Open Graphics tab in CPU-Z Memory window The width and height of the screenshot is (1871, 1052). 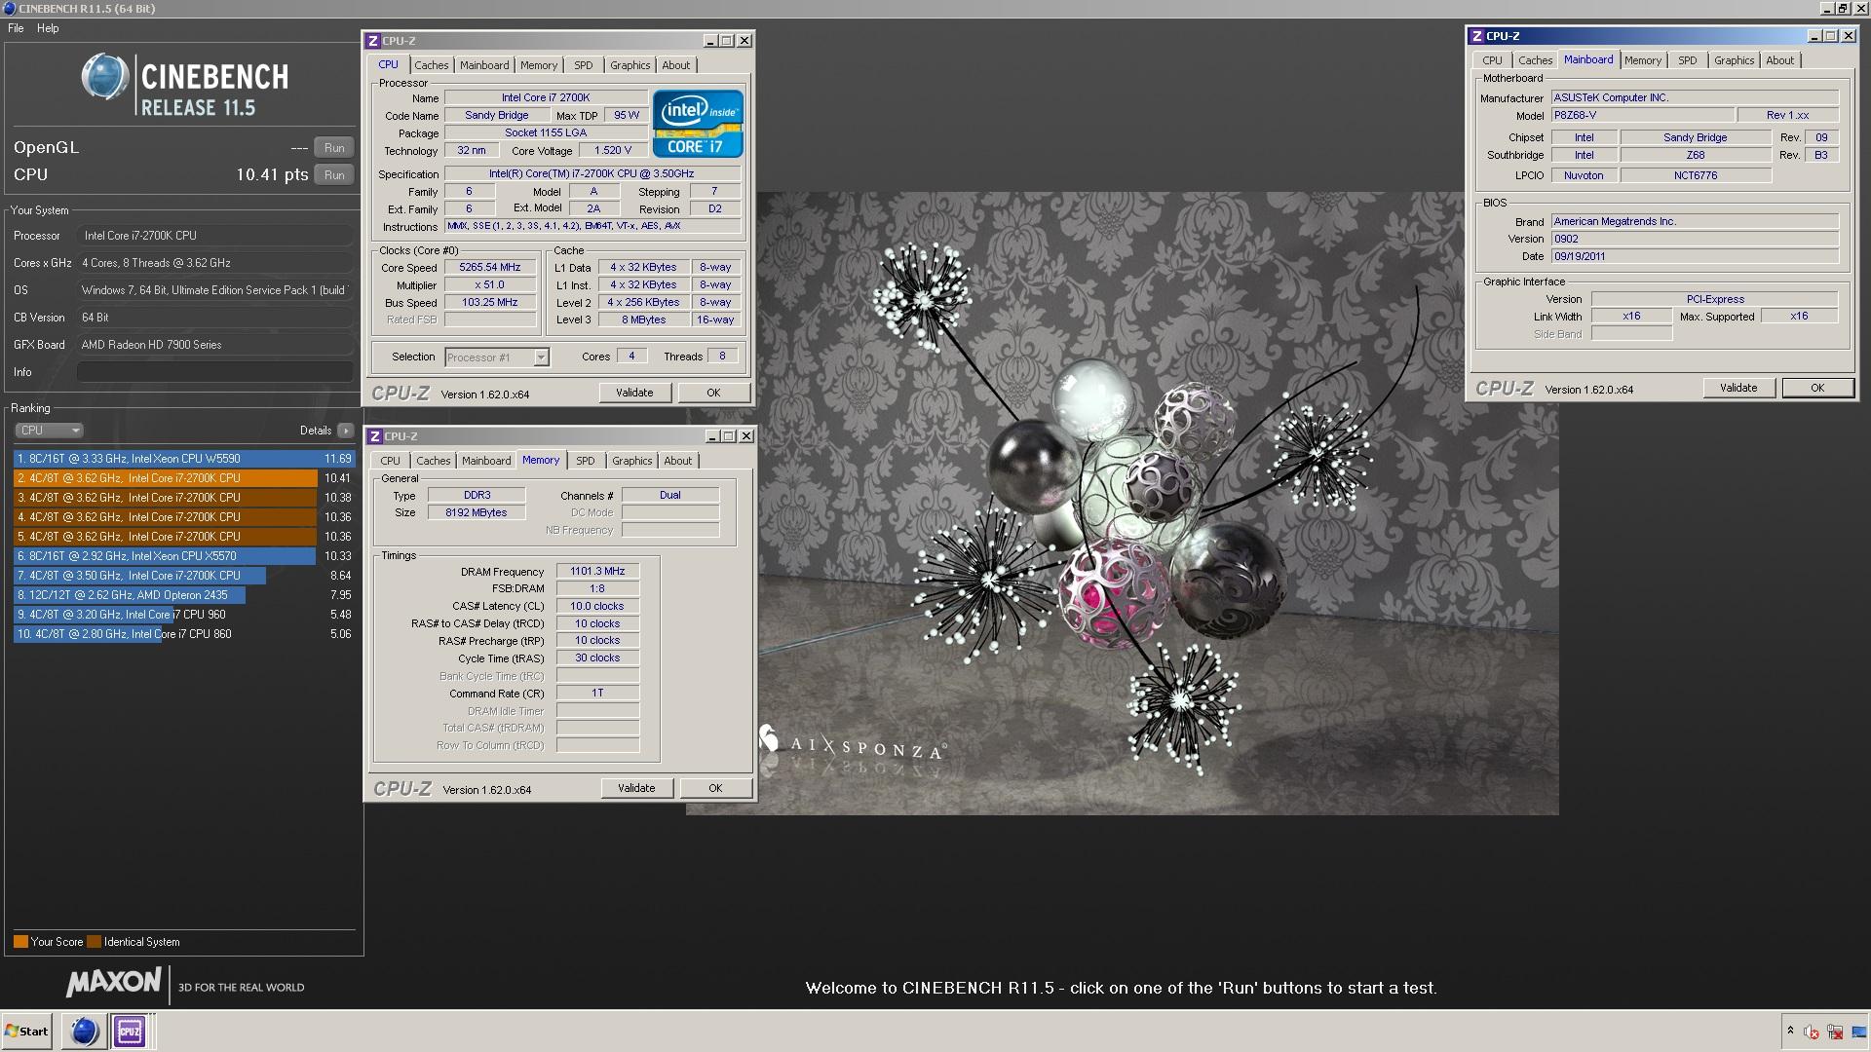[631, 461]
